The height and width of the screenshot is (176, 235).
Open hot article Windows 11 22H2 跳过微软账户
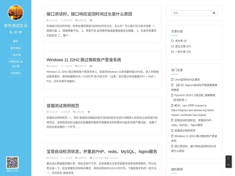(194, 139)
